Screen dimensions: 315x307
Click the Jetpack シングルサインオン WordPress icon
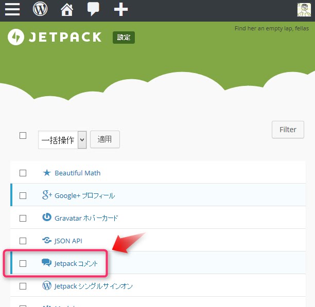pos(47,285)
